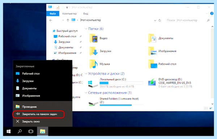Unpin Рабочий стол using its pin icon
Screen dimensions: 217x139
coord(81,36)
